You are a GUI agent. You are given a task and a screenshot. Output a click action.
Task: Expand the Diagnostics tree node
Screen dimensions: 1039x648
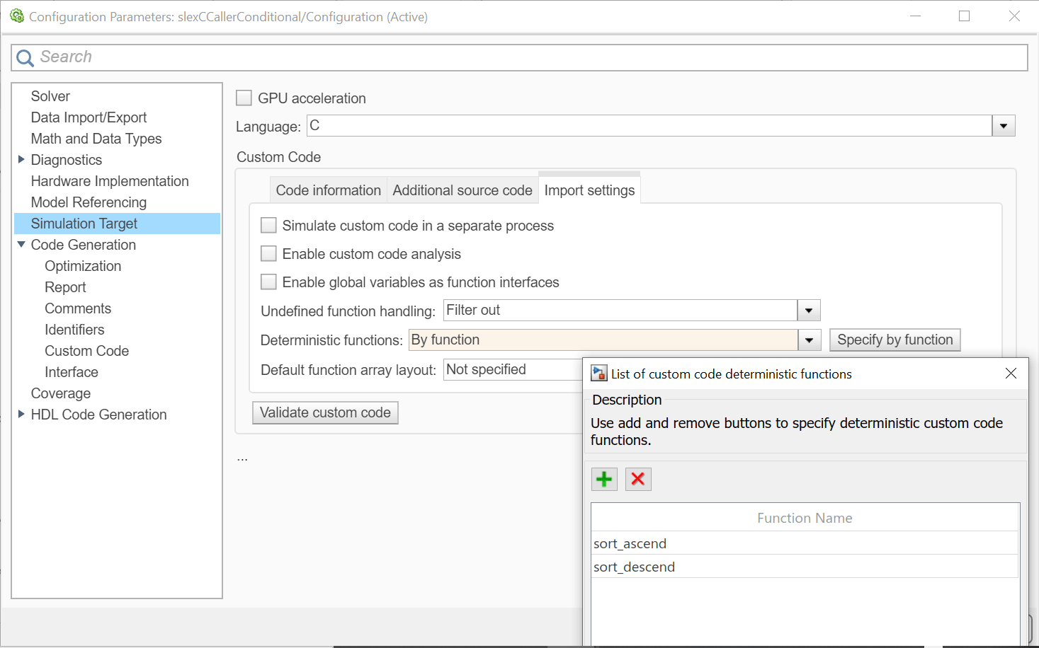pyautogui.click(x=21, y=160)
